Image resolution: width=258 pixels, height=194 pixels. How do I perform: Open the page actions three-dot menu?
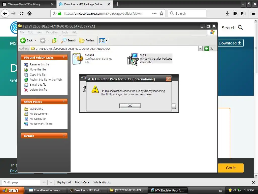point(154,13)
